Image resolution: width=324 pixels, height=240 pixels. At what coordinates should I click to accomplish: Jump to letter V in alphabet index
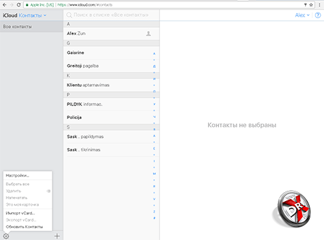pos(154,199)
